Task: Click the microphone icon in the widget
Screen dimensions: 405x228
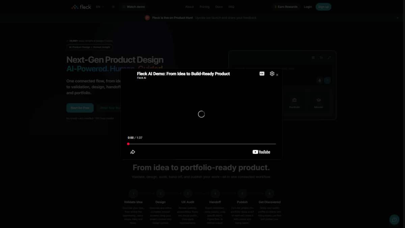Action: (320, 80)
